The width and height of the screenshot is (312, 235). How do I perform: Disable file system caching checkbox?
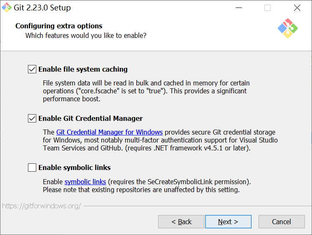point(32,69)
